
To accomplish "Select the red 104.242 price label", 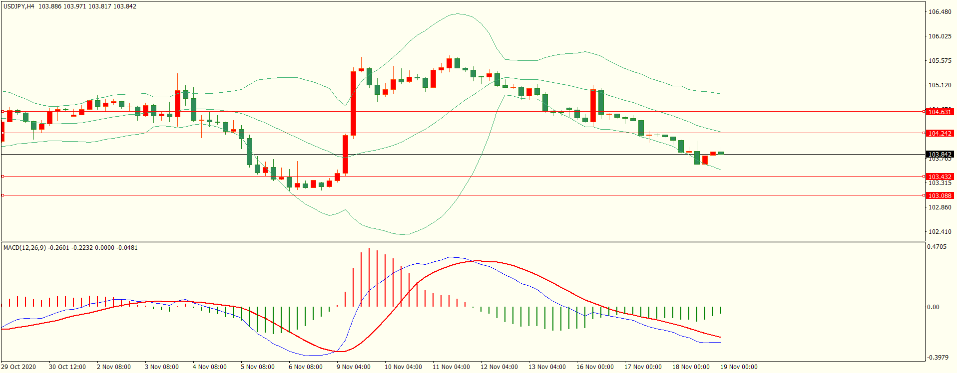I will point(940,134).
